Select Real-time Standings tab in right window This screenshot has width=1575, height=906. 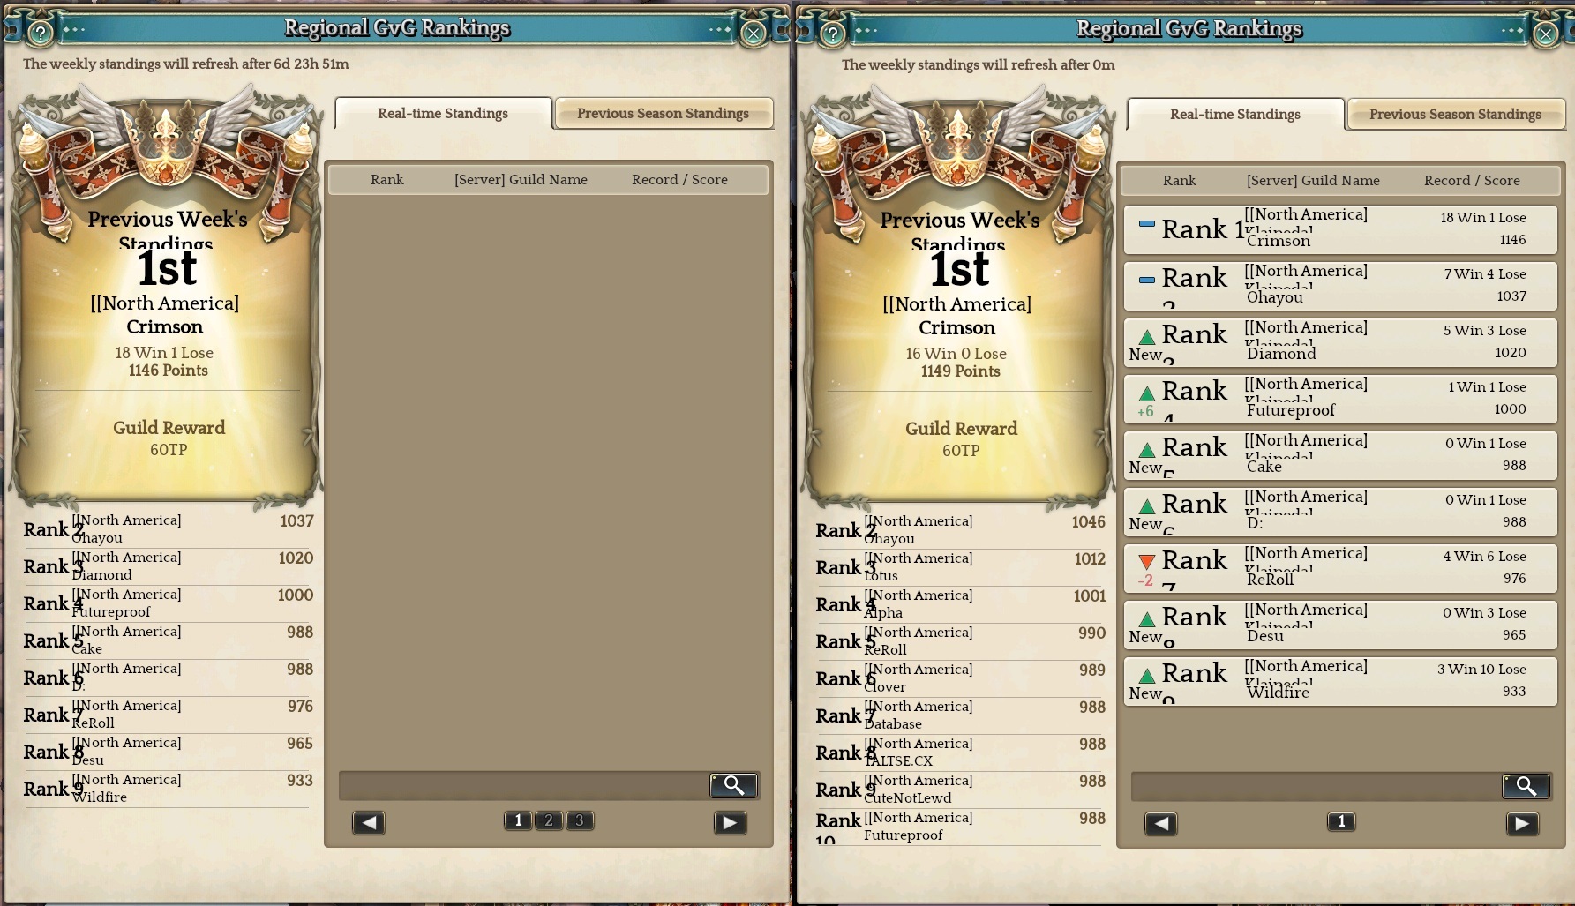1235,114
